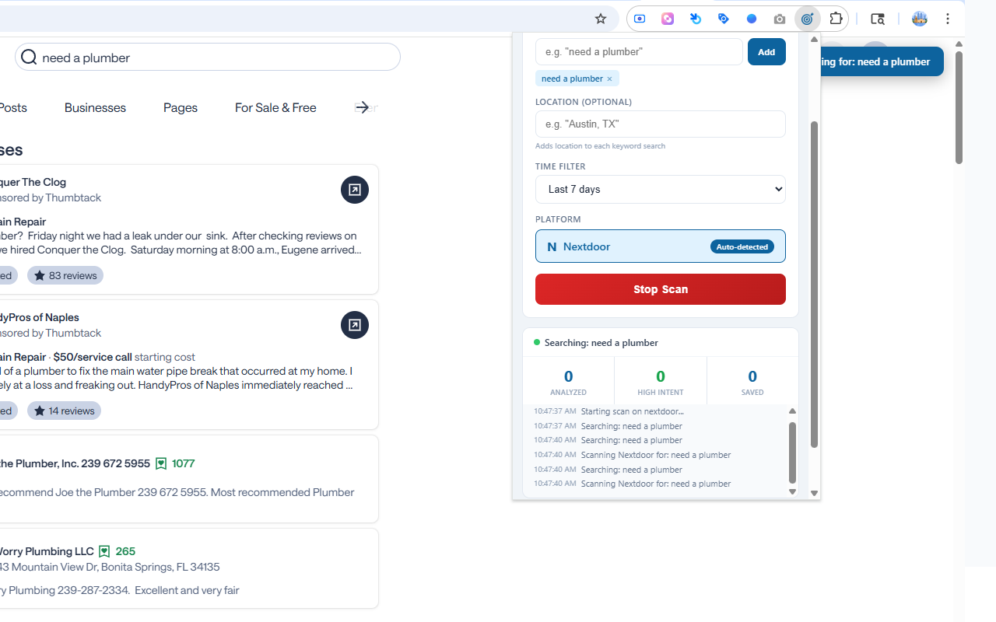Screen dimensions: 996x622
Task: Open the Time Filter dropdown showing Last 7 days
Action: 661,189
